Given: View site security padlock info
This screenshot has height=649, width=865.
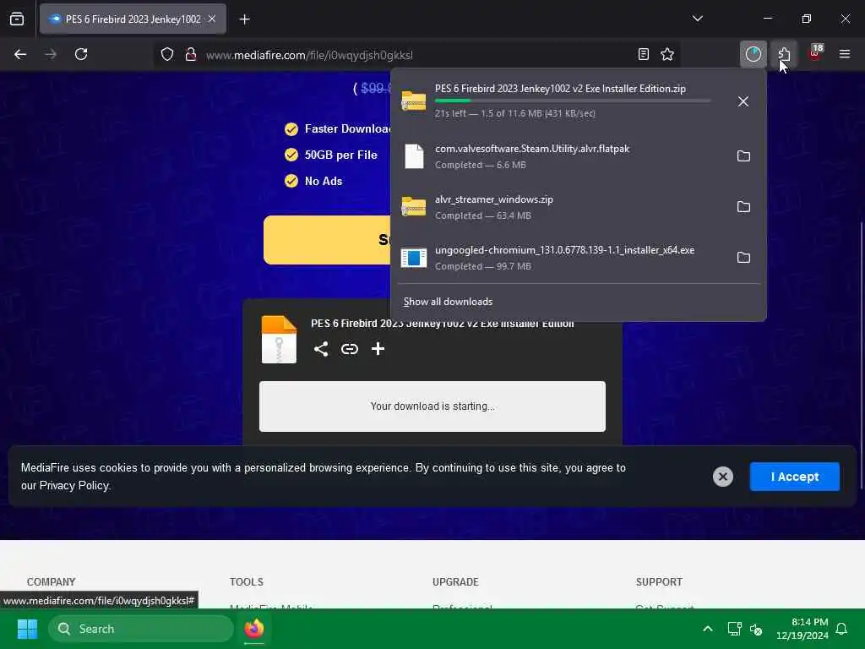Looking at the screenshot, I should point(191,54).
